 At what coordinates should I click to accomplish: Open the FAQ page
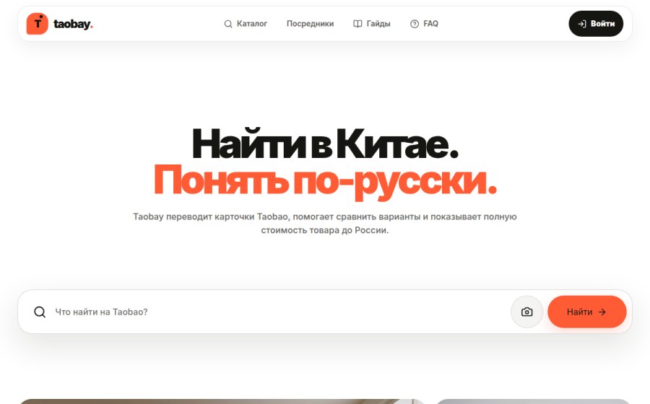[424, 24]
